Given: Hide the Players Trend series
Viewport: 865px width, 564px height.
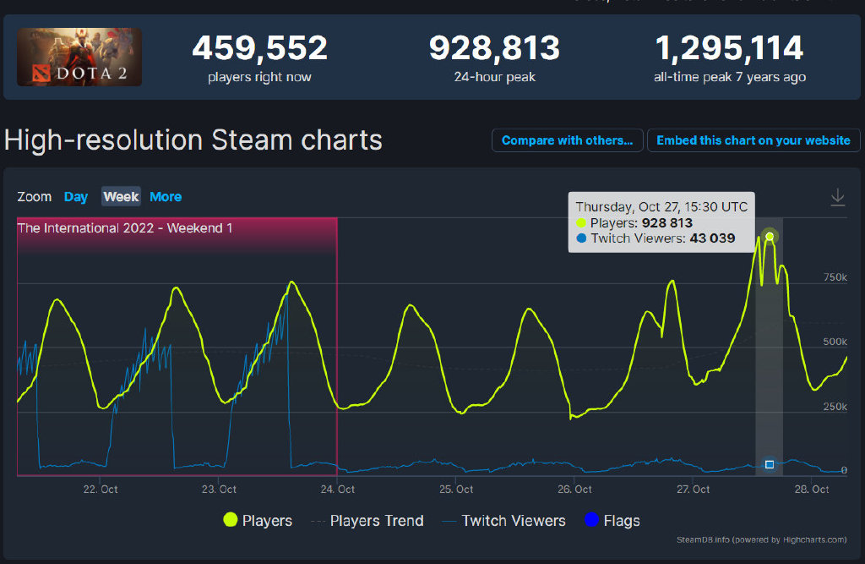Looking at the screenshot, I should point(376,521).
